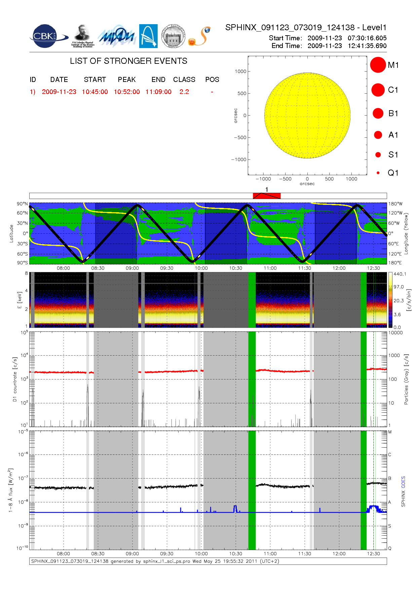Click the orange S sun-earth logo

click(200, 37)
